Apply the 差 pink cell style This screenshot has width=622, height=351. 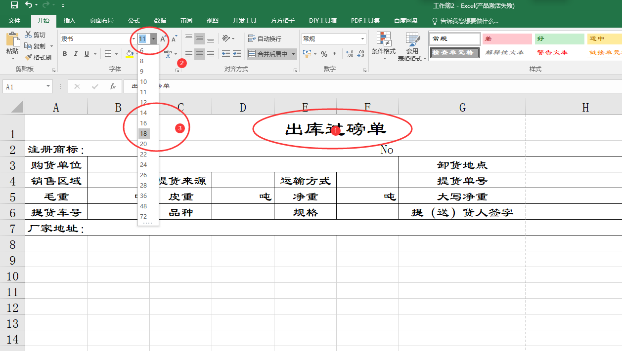point(507,39)
